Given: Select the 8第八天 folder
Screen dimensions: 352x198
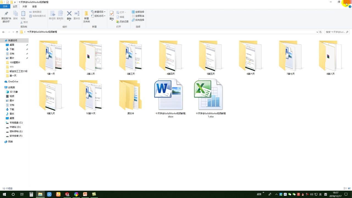Looking at the screenshot, I should [x=331, y=58].
